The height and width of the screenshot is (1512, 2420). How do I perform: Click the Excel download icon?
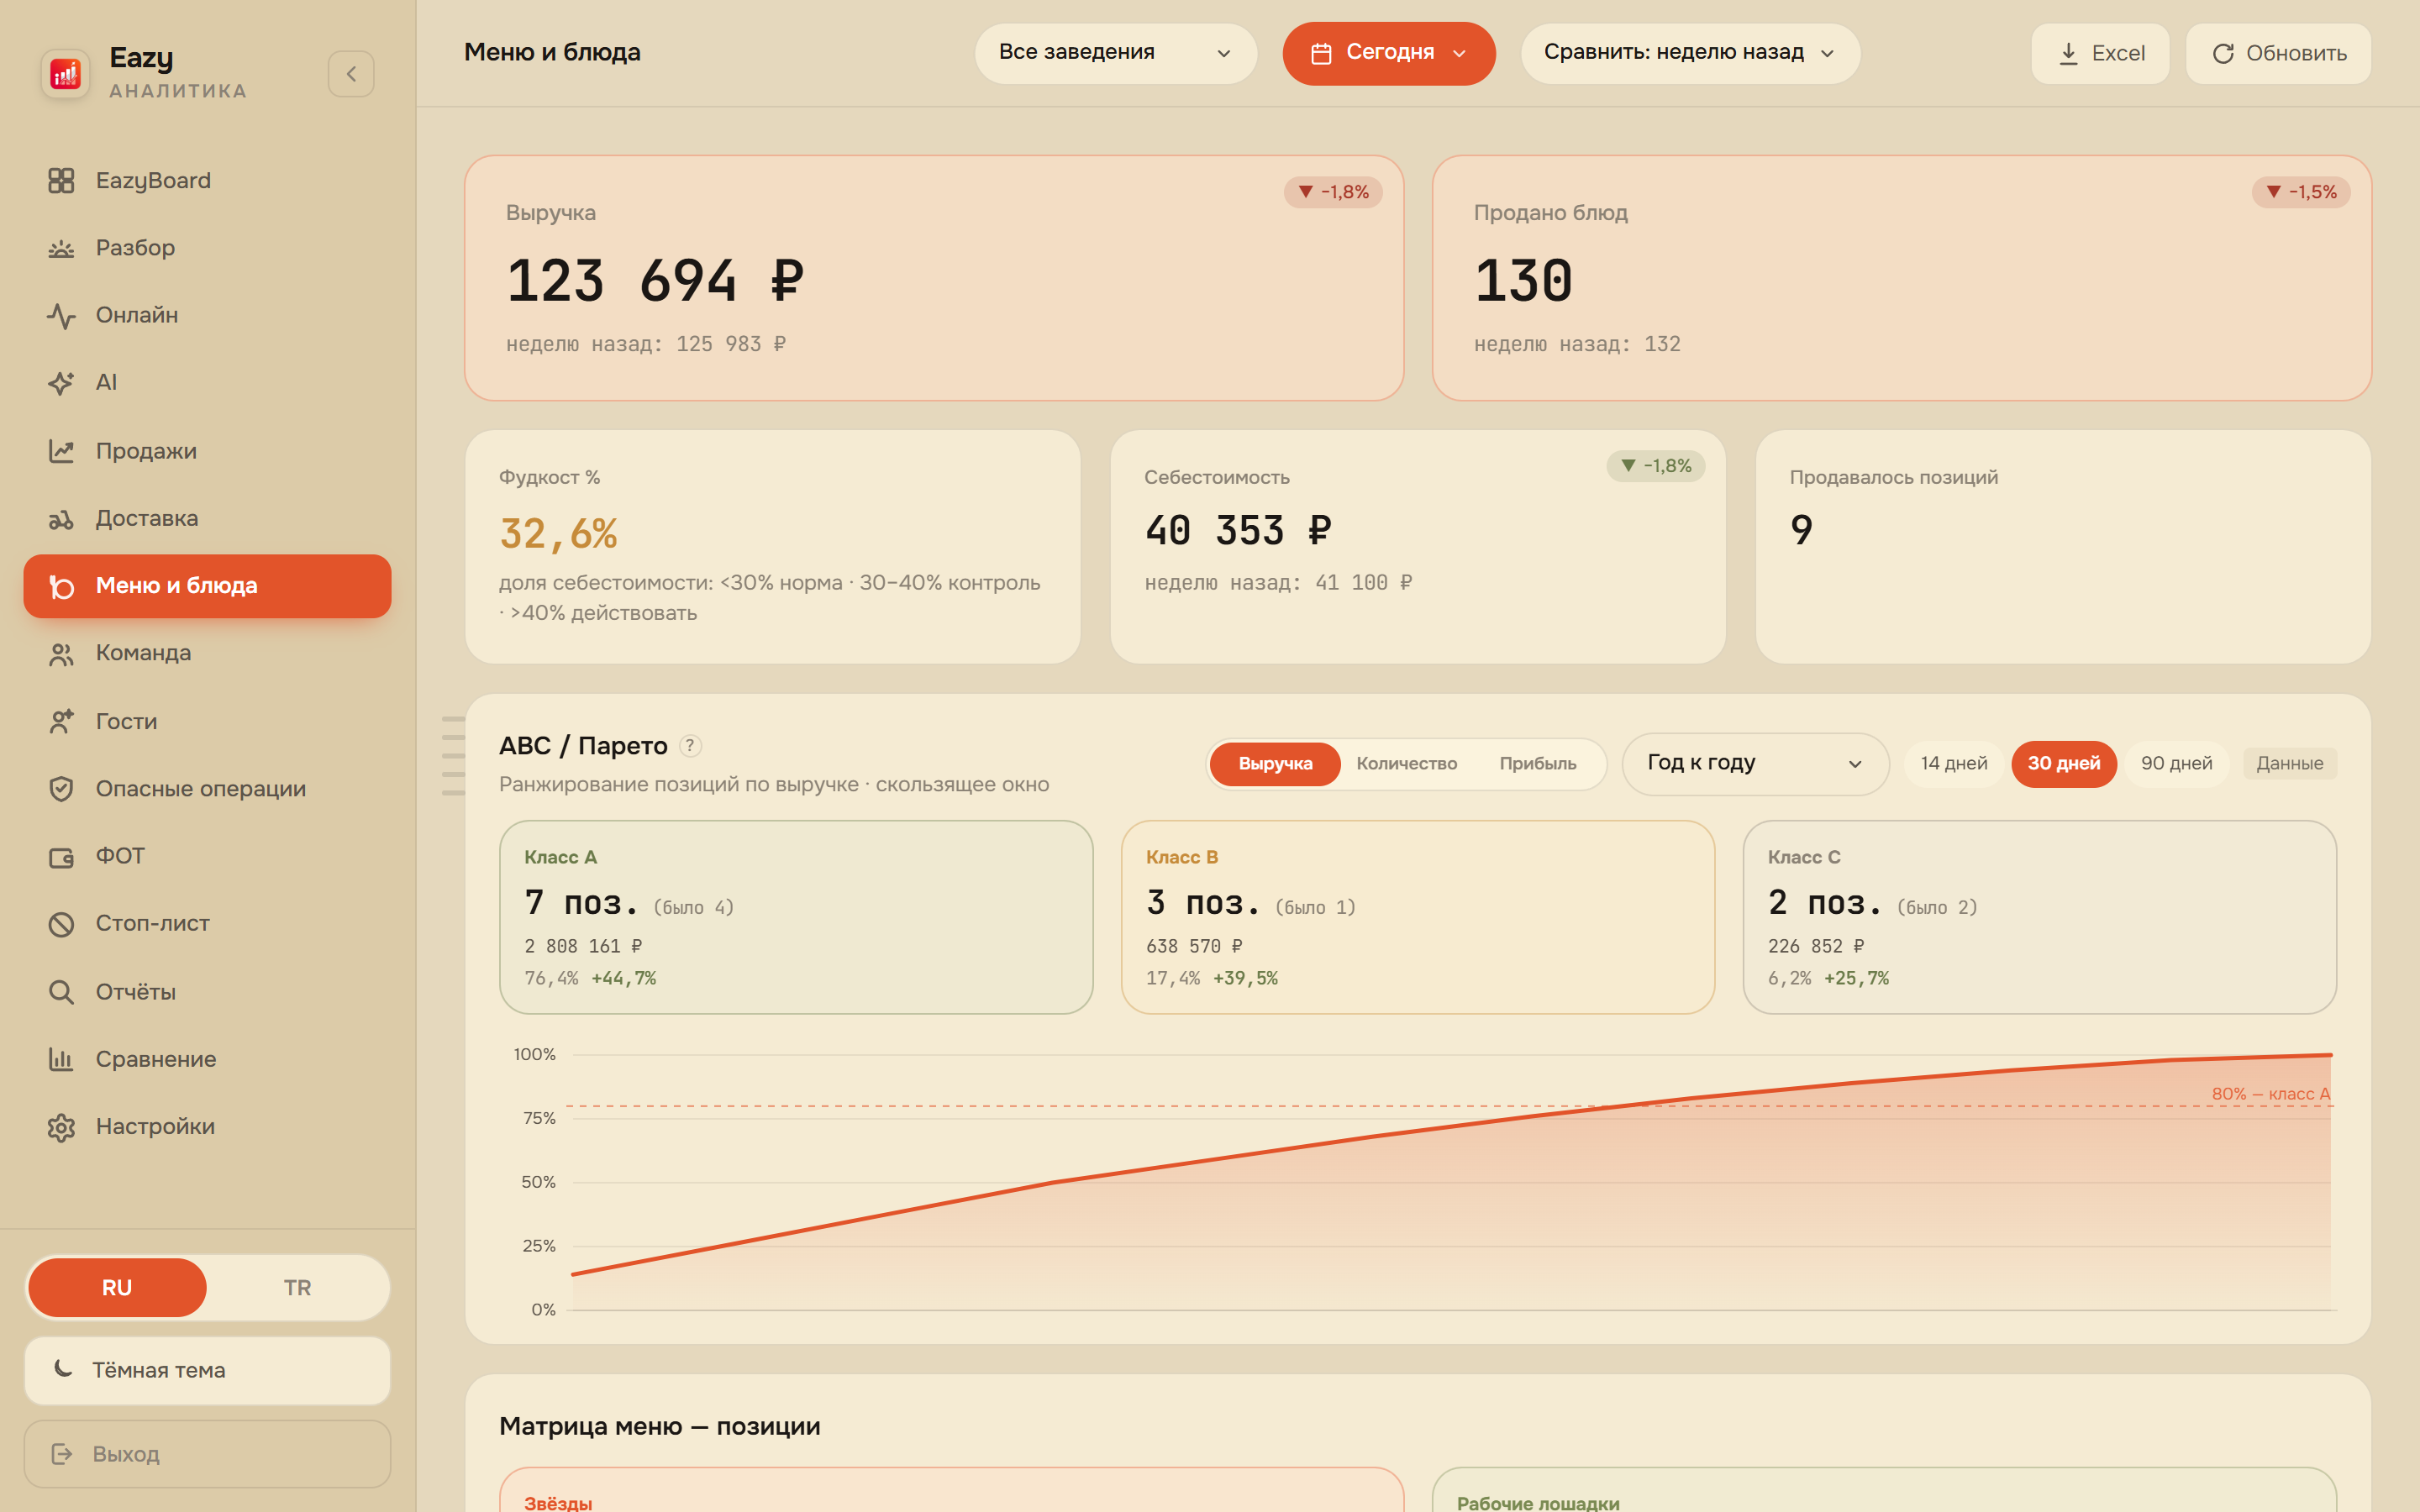pyautogui.click(x=2068, y=53)
